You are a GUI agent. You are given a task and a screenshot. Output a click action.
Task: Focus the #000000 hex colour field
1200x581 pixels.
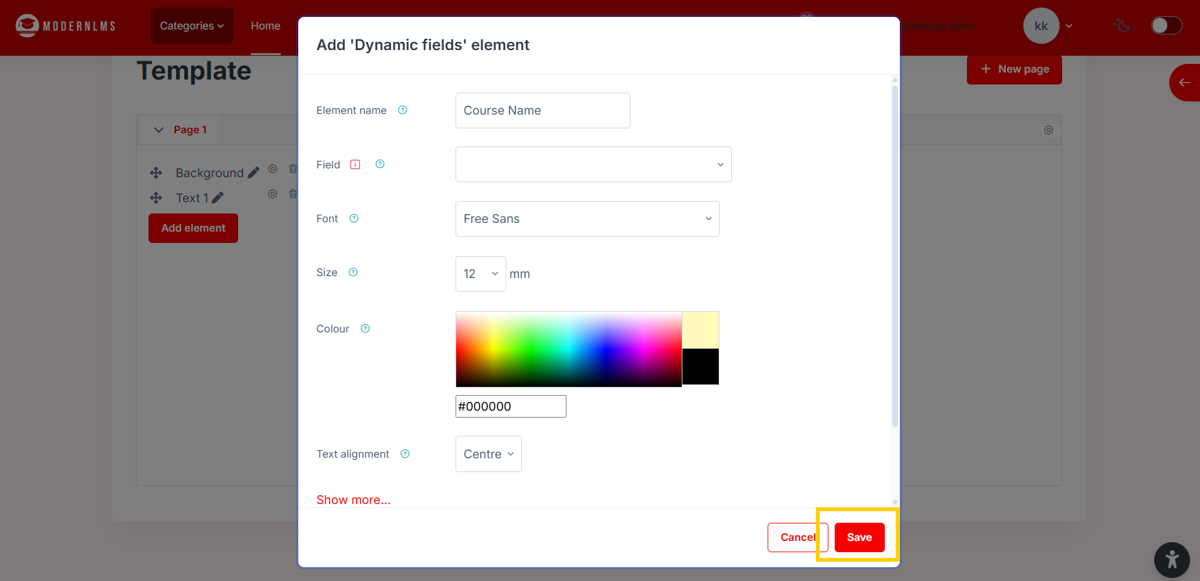pos(511,406)
